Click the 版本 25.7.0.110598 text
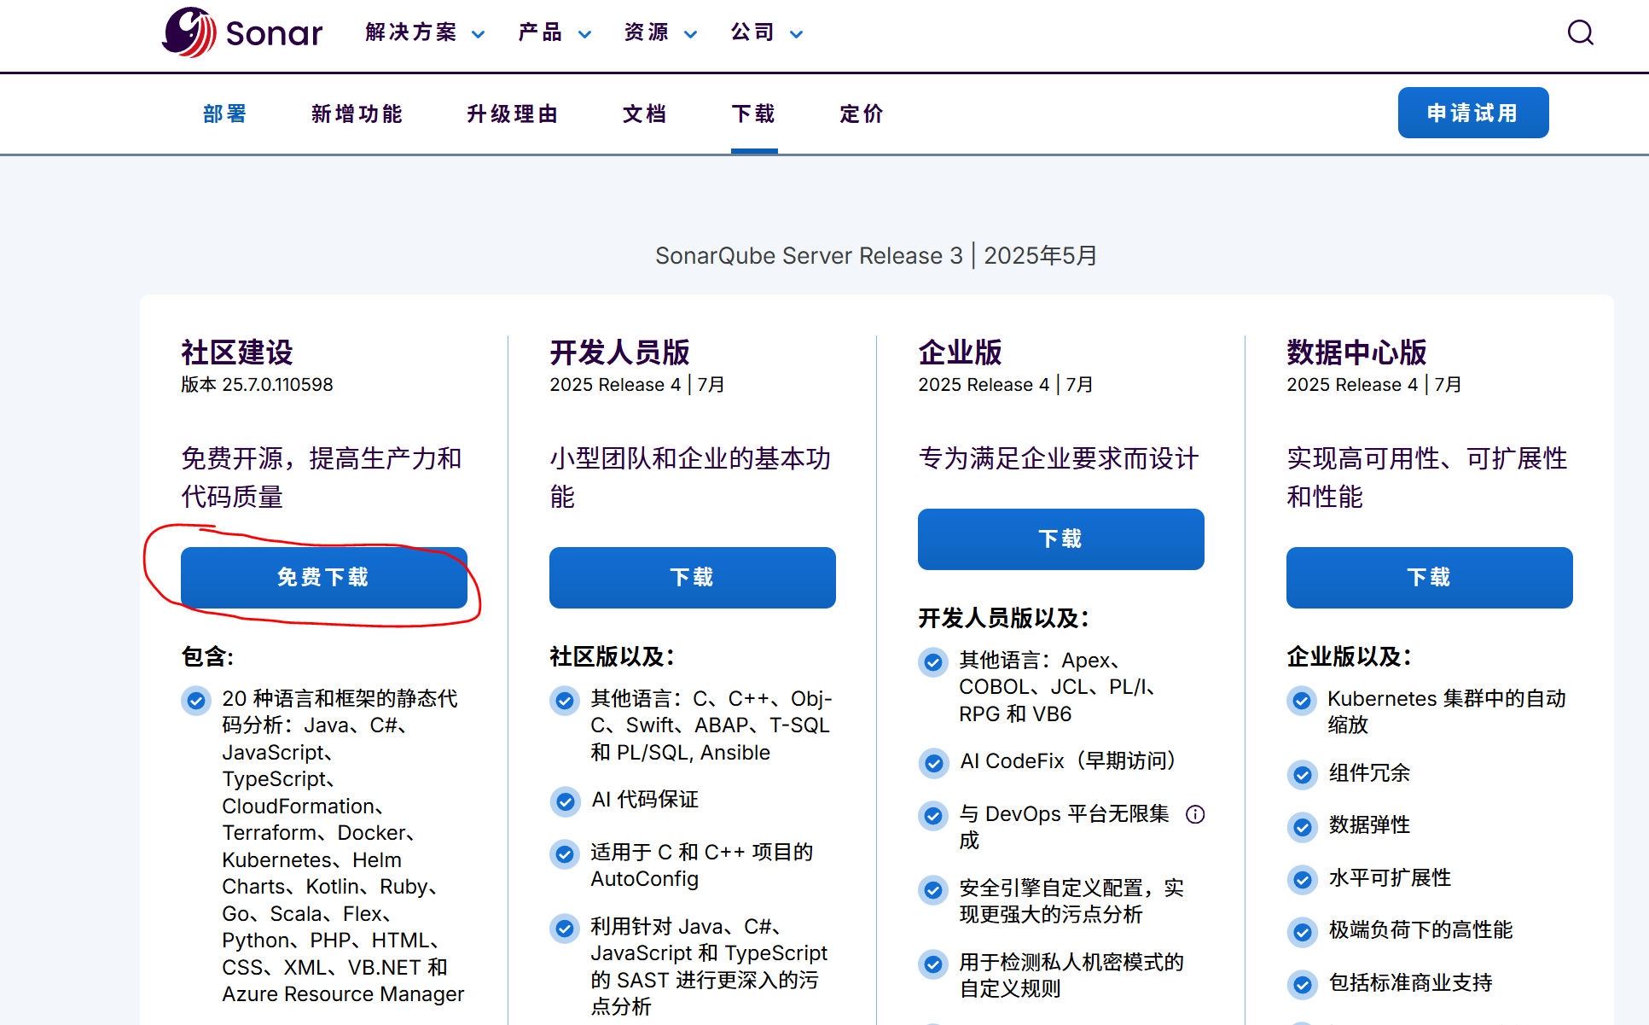The height and width of the screenshot is (1025, 1649). point(257,385)
